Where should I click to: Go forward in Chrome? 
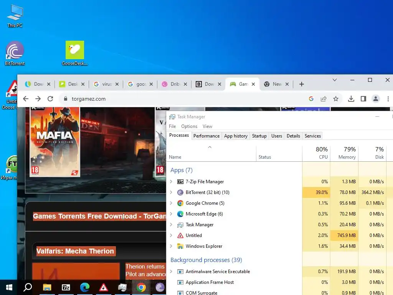pyautogui.click(x=38, y=99)
